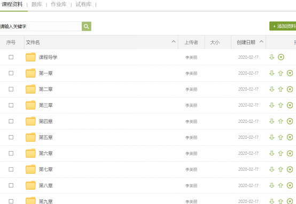The height and width of the screenshot is (204, 296).
Task: Move 第四章 folder up with arrow icon
Action: click(x=281, y=121)
